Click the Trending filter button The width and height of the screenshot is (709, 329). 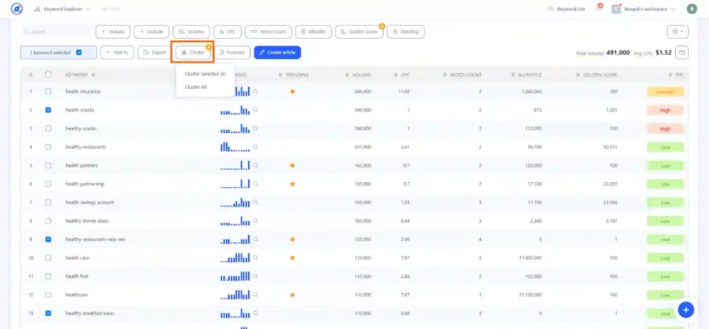[406, 32]
